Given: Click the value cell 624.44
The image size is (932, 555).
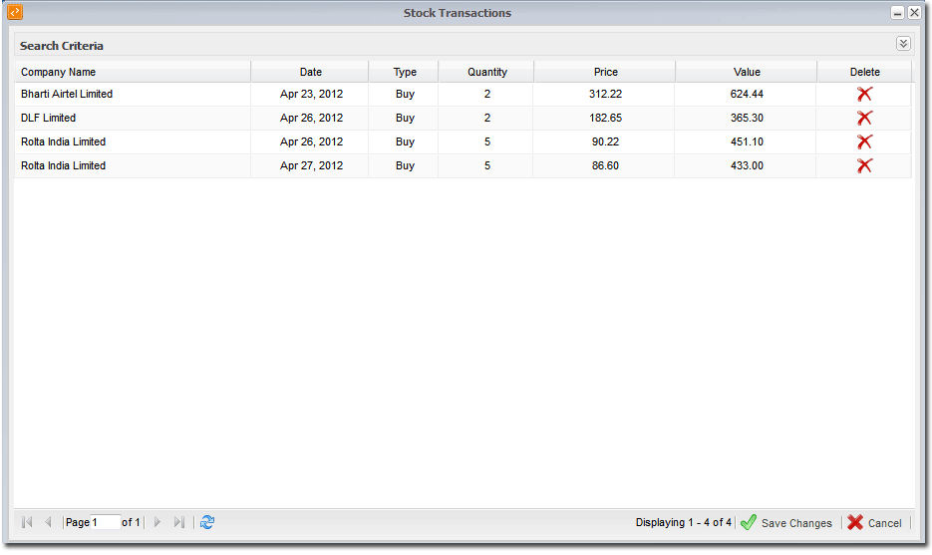Looking at the screenshot, I should pos(747,94).
